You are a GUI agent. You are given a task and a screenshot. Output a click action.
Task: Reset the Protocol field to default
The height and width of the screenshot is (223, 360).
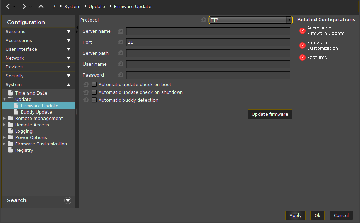pos(203,20)
